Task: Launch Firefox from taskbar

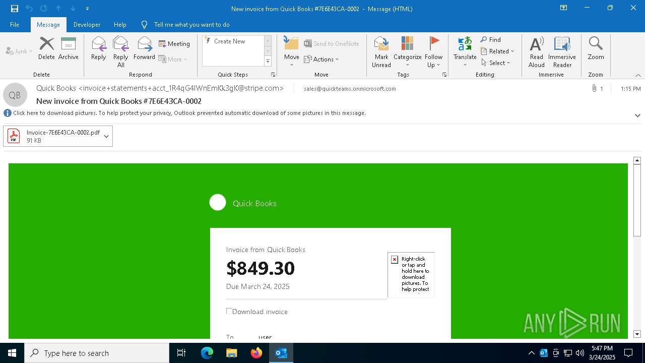Action: click(x=256, y=353)
